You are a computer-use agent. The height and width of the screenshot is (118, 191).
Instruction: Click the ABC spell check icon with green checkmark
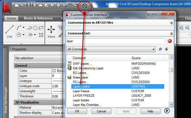tap(70, 5)
